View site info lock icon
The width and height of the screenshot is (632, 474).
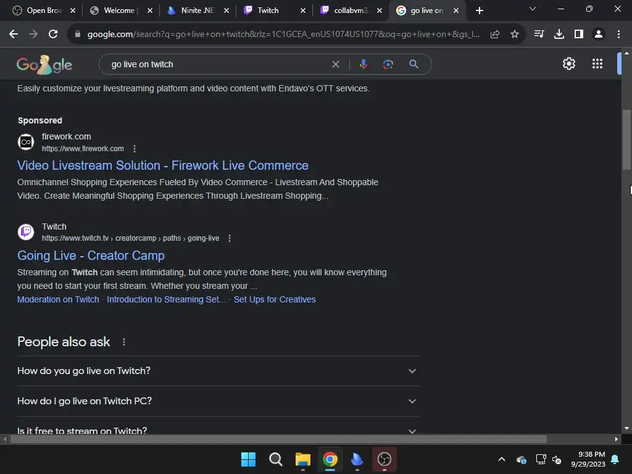click(78, 35)
